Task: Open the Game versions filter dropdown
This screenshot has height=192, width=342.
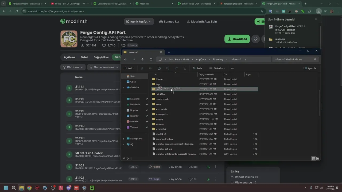Action: coord(104,67)
